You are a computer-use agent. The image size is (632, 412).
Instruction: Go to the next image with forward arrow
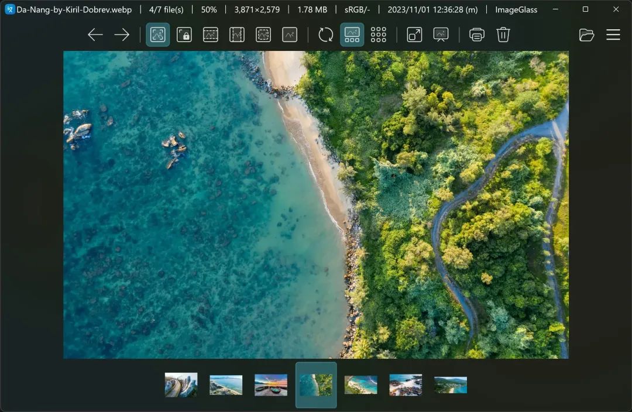click(x=122, y=35)
